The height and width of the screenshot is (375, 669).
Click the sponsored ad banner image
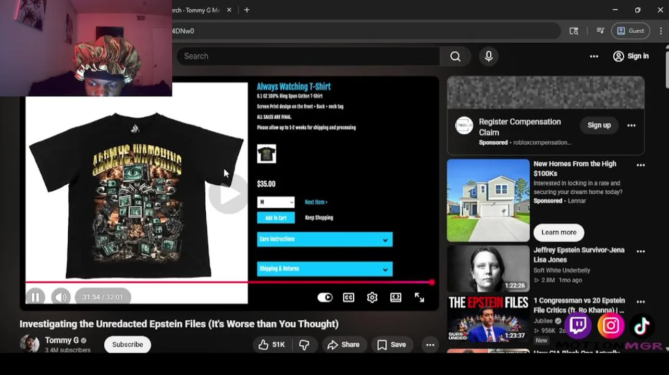[x=546, y=93]
